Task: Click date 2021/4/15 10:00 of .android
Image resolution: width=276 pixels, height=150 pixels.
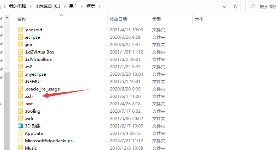Action: click(x=126, y=30)
